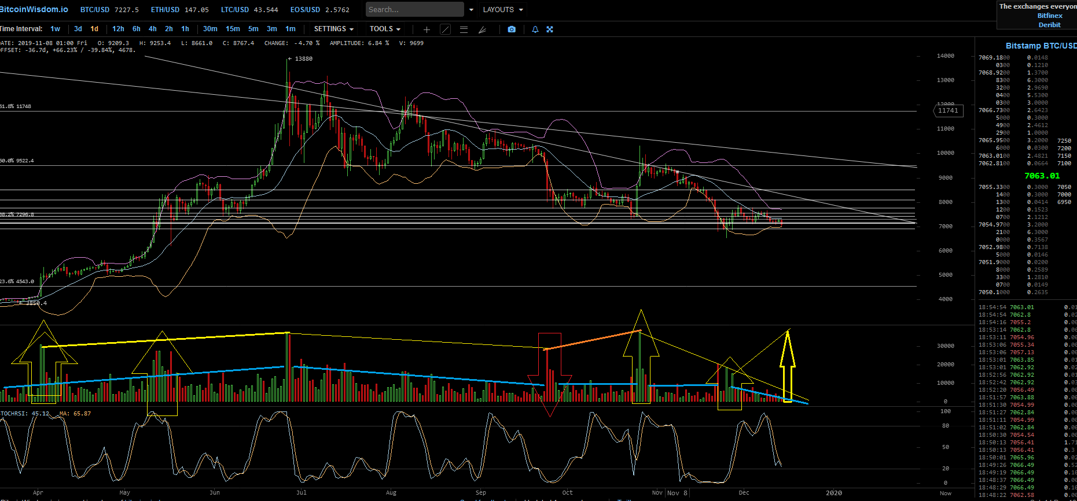
Task: Open price alerts via bell icon
Action: [535, 29]
